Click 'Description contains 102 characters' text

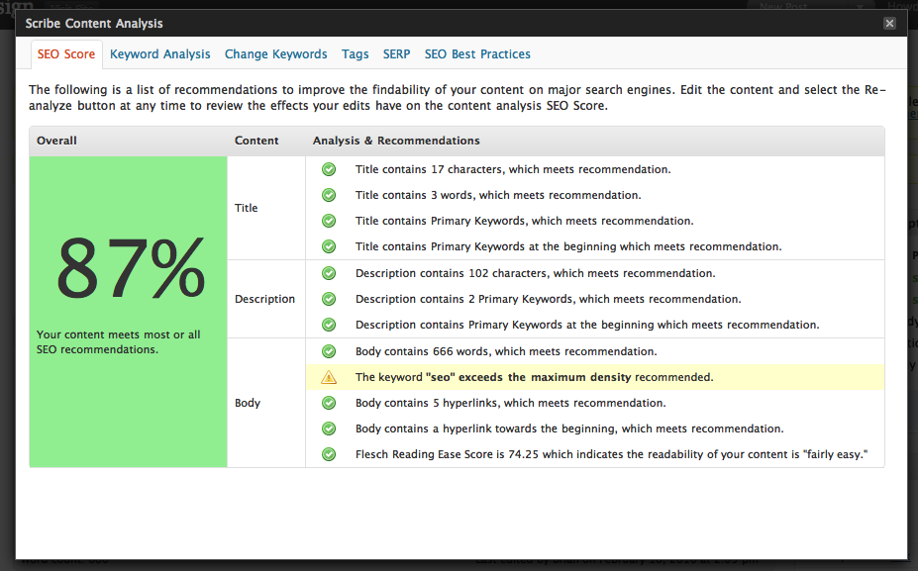535,273
